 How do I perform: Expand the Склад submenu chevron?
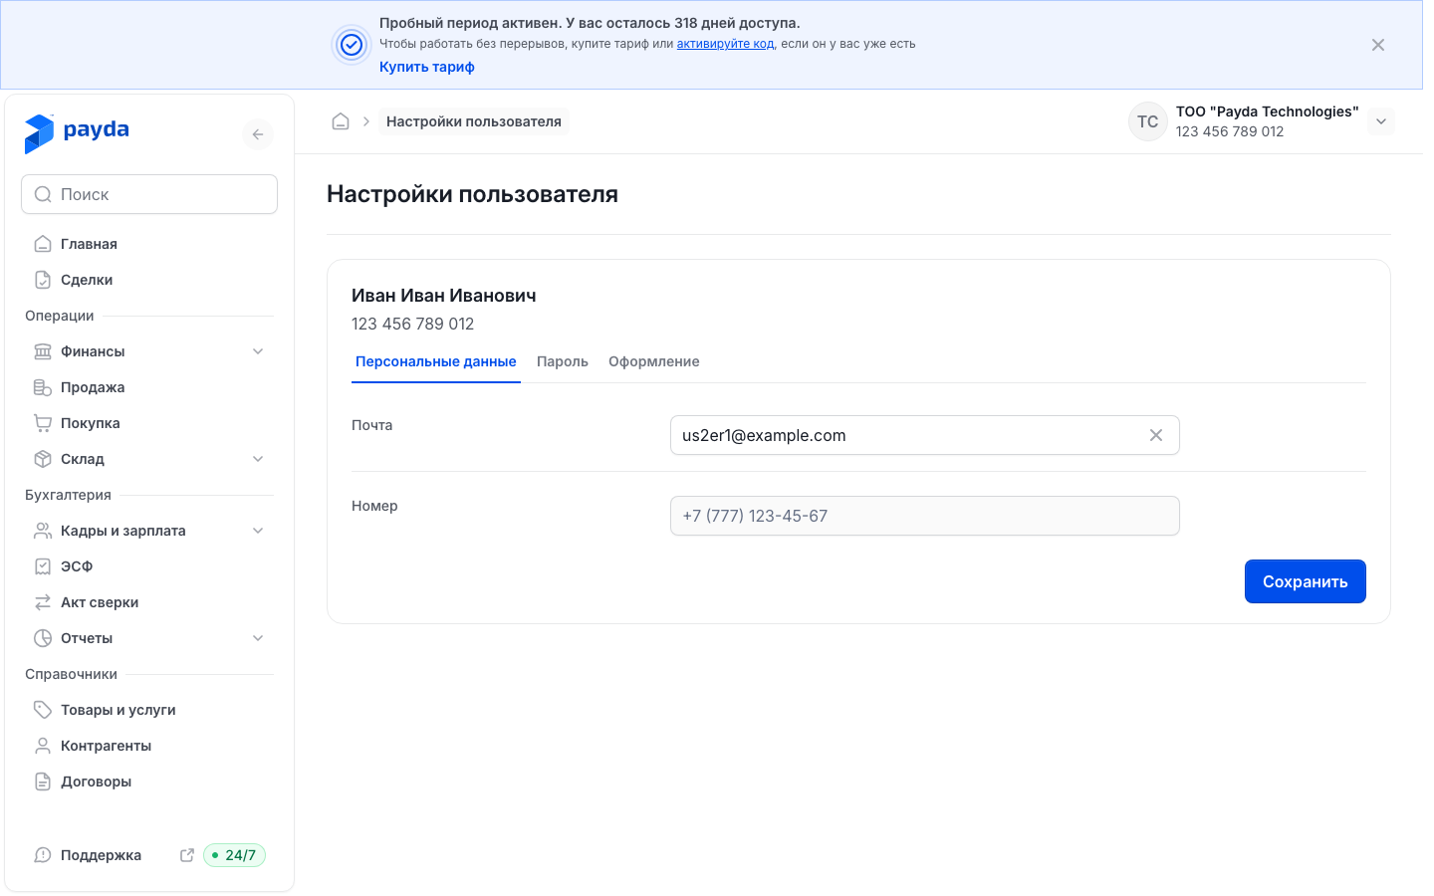(258, 459)
